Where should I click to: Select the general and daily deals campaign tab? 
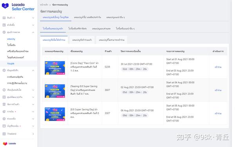click(x=87, y=17)
